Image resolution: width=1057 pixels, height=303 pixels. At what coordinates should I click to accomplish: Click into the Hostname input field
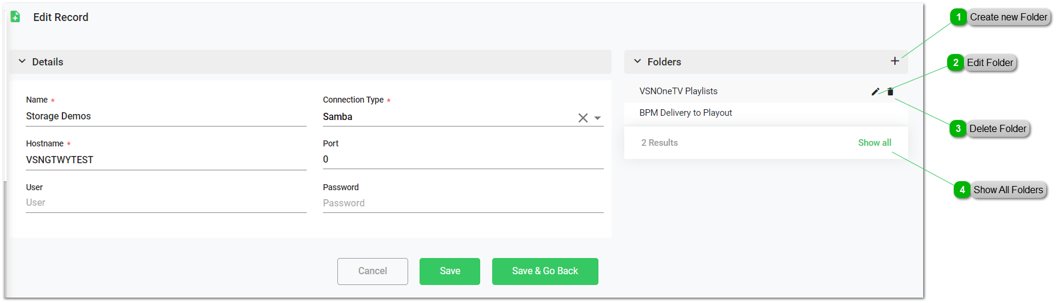pos(165,160)
